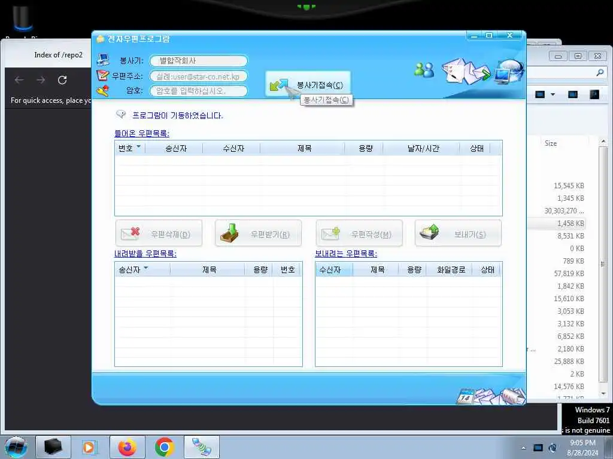Click the computer globe icon in header
613x459 pixels.
[x=509, y=72]
